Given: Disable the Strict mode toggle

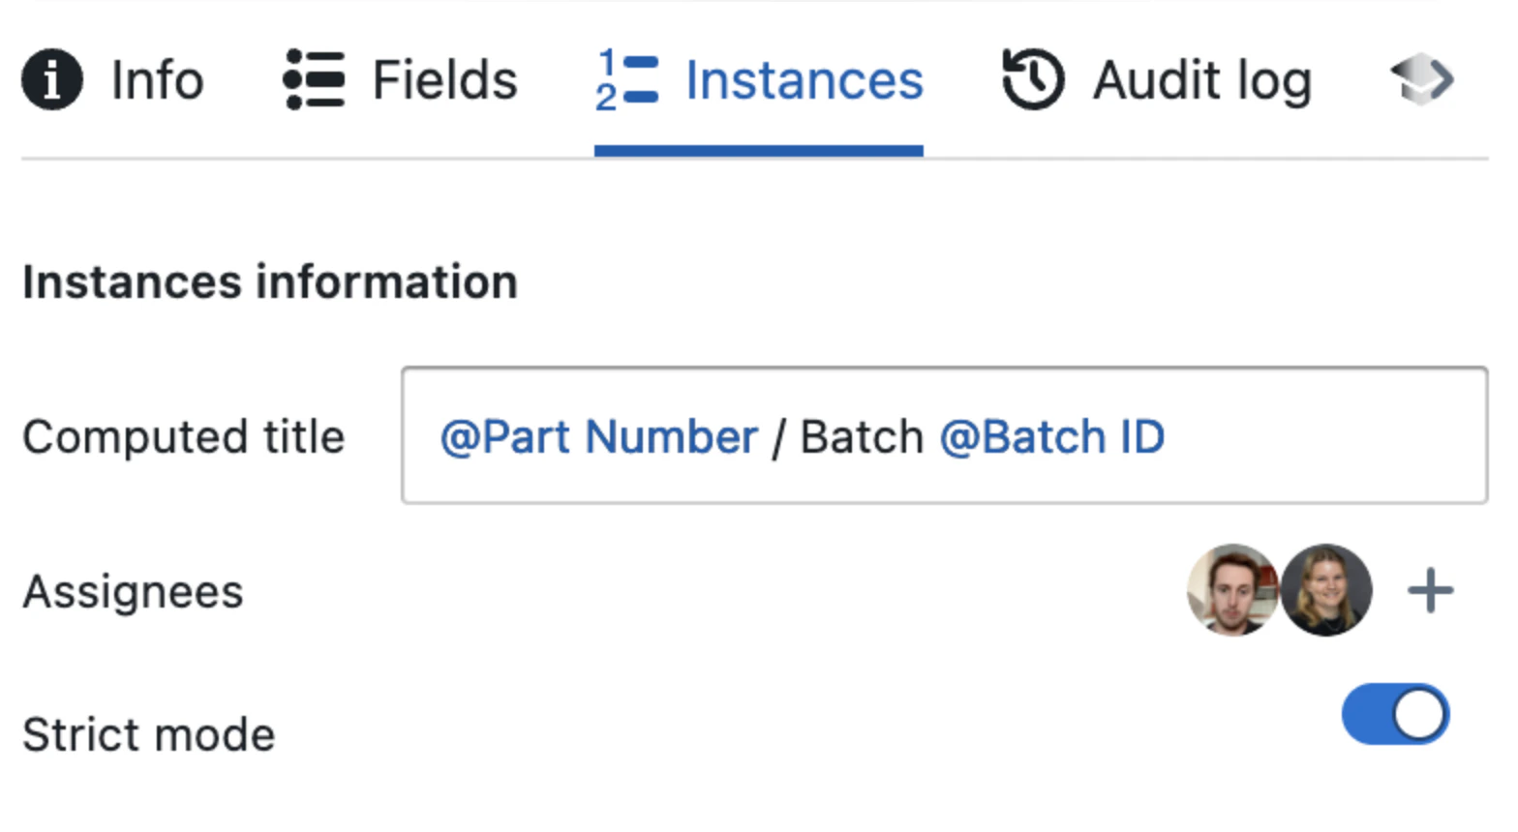Looking at the screenshot, I should pyautogui.click(x=1395, y=715).
